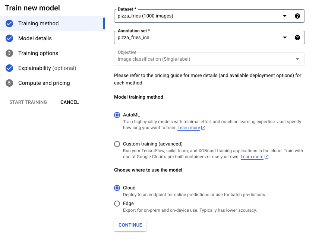Click the CANCEL button
The height and width of the screenshot is (243, 328).
69,102
